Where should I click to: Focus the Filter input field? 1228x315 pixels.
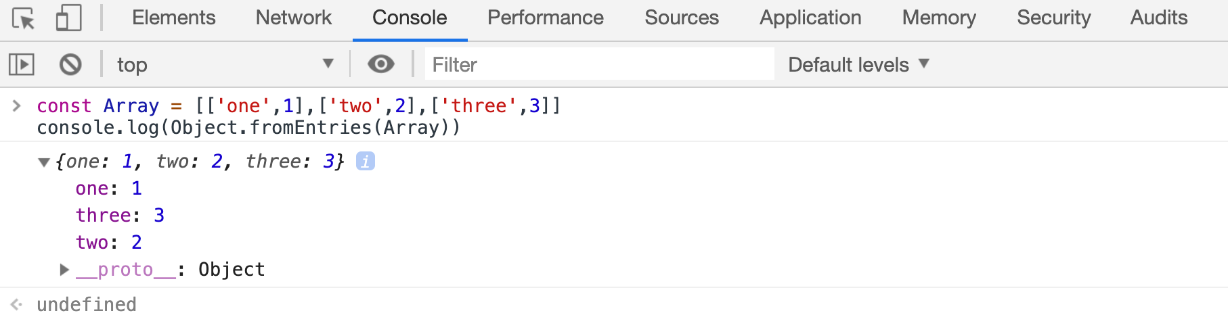click(x=600, y=64)
